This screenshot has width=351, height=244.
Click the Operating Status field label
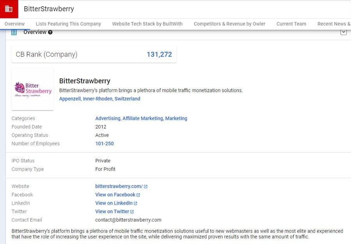(30, 135)
